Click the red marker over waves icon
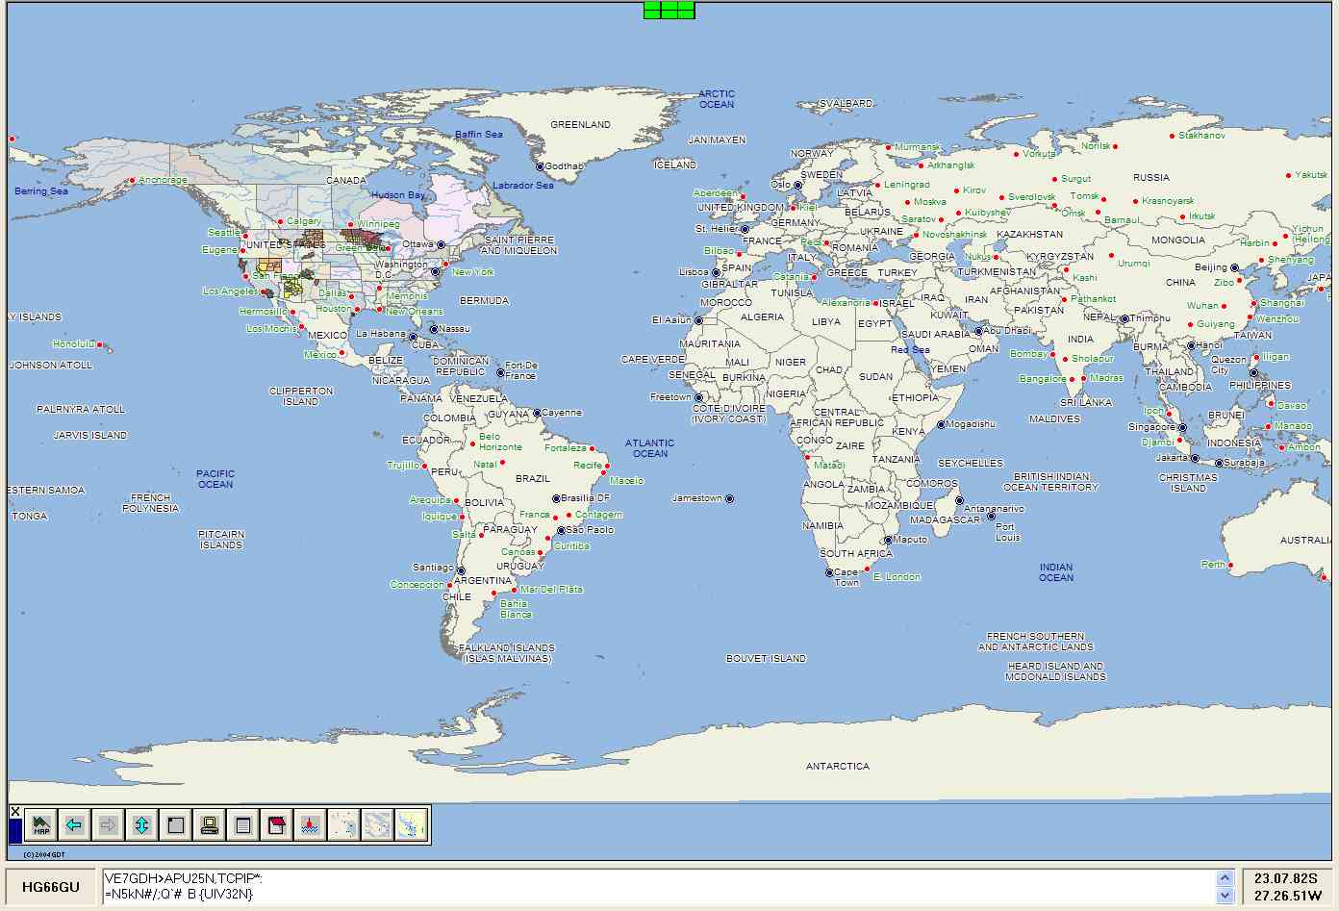The image size is (1339, 911). [x=311, y=824]
